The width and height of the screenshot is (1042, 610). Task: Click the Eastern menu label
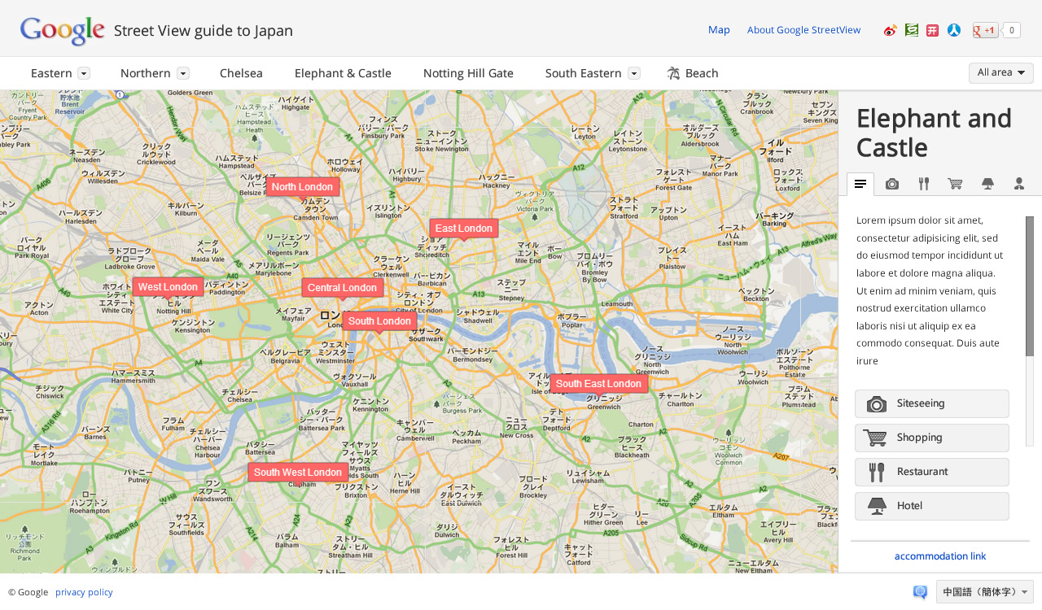tap(51, 73)
